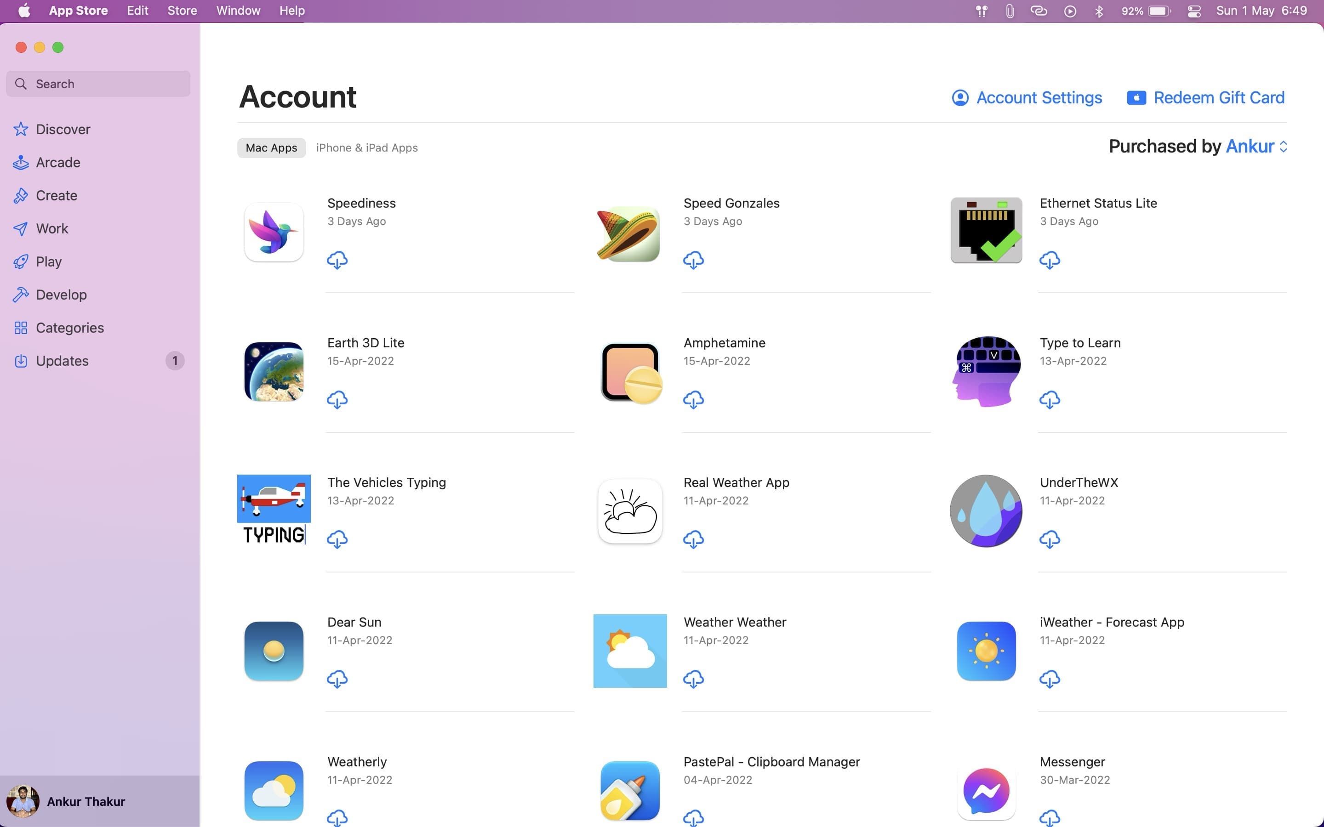This screenshot has width=1324, height=827.
Task: Click the Speediness app download icon
Action: tap(337, 260)
